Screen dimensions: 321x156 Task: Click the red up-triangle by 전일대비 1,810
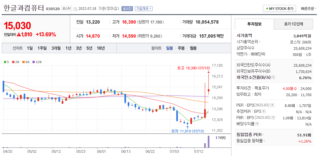19,34
